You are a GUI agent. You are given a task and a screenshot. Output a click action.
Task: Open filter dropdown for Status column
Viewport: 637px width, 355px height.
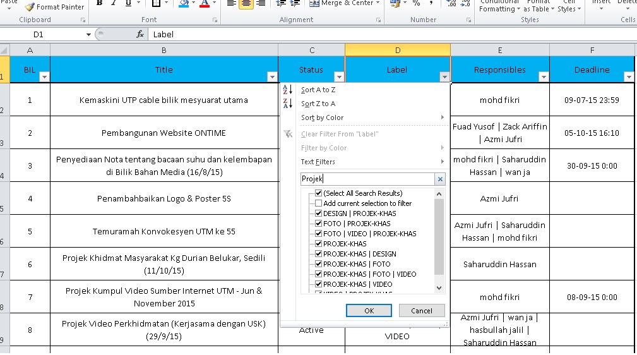pos(339,77)
